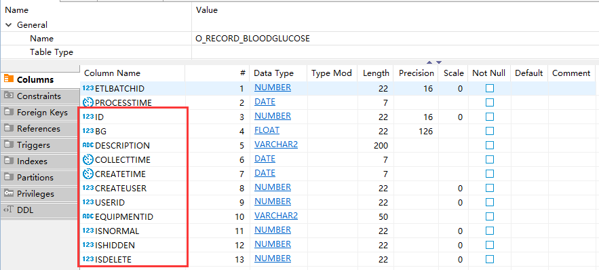Toggle Not Null checkbox for ID row

pos(489,117)
